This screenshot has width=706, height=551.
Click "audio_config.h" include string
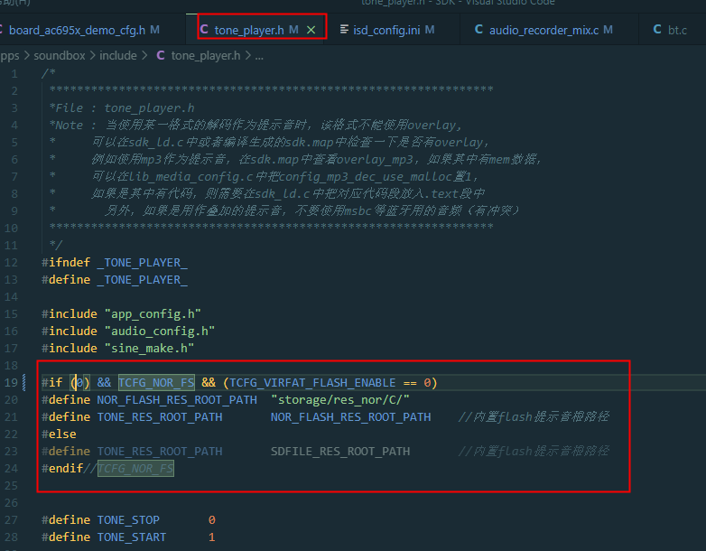click(x=160, y=331)
